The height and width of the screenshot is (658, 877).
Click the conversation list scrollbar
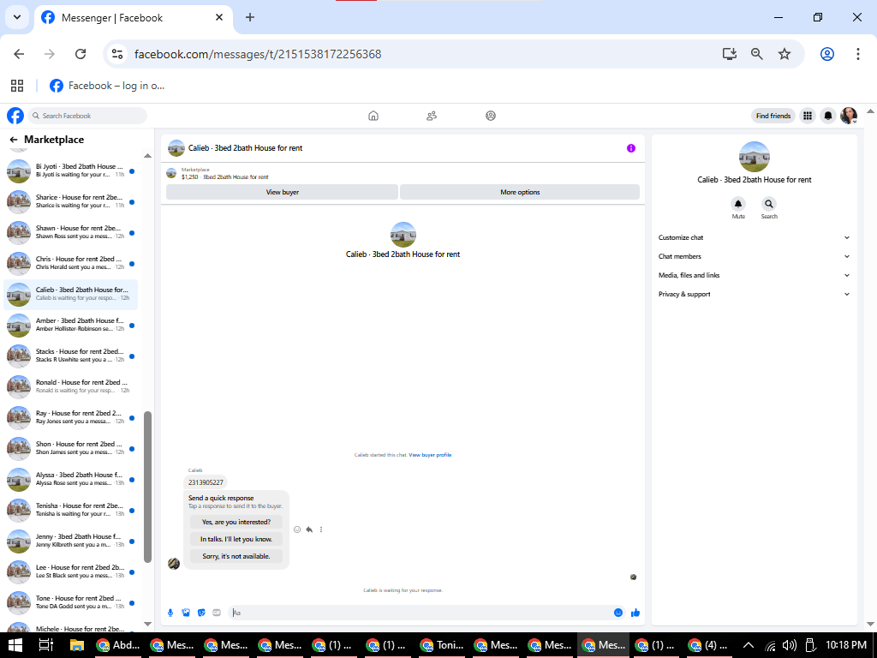tap(147, 487)
